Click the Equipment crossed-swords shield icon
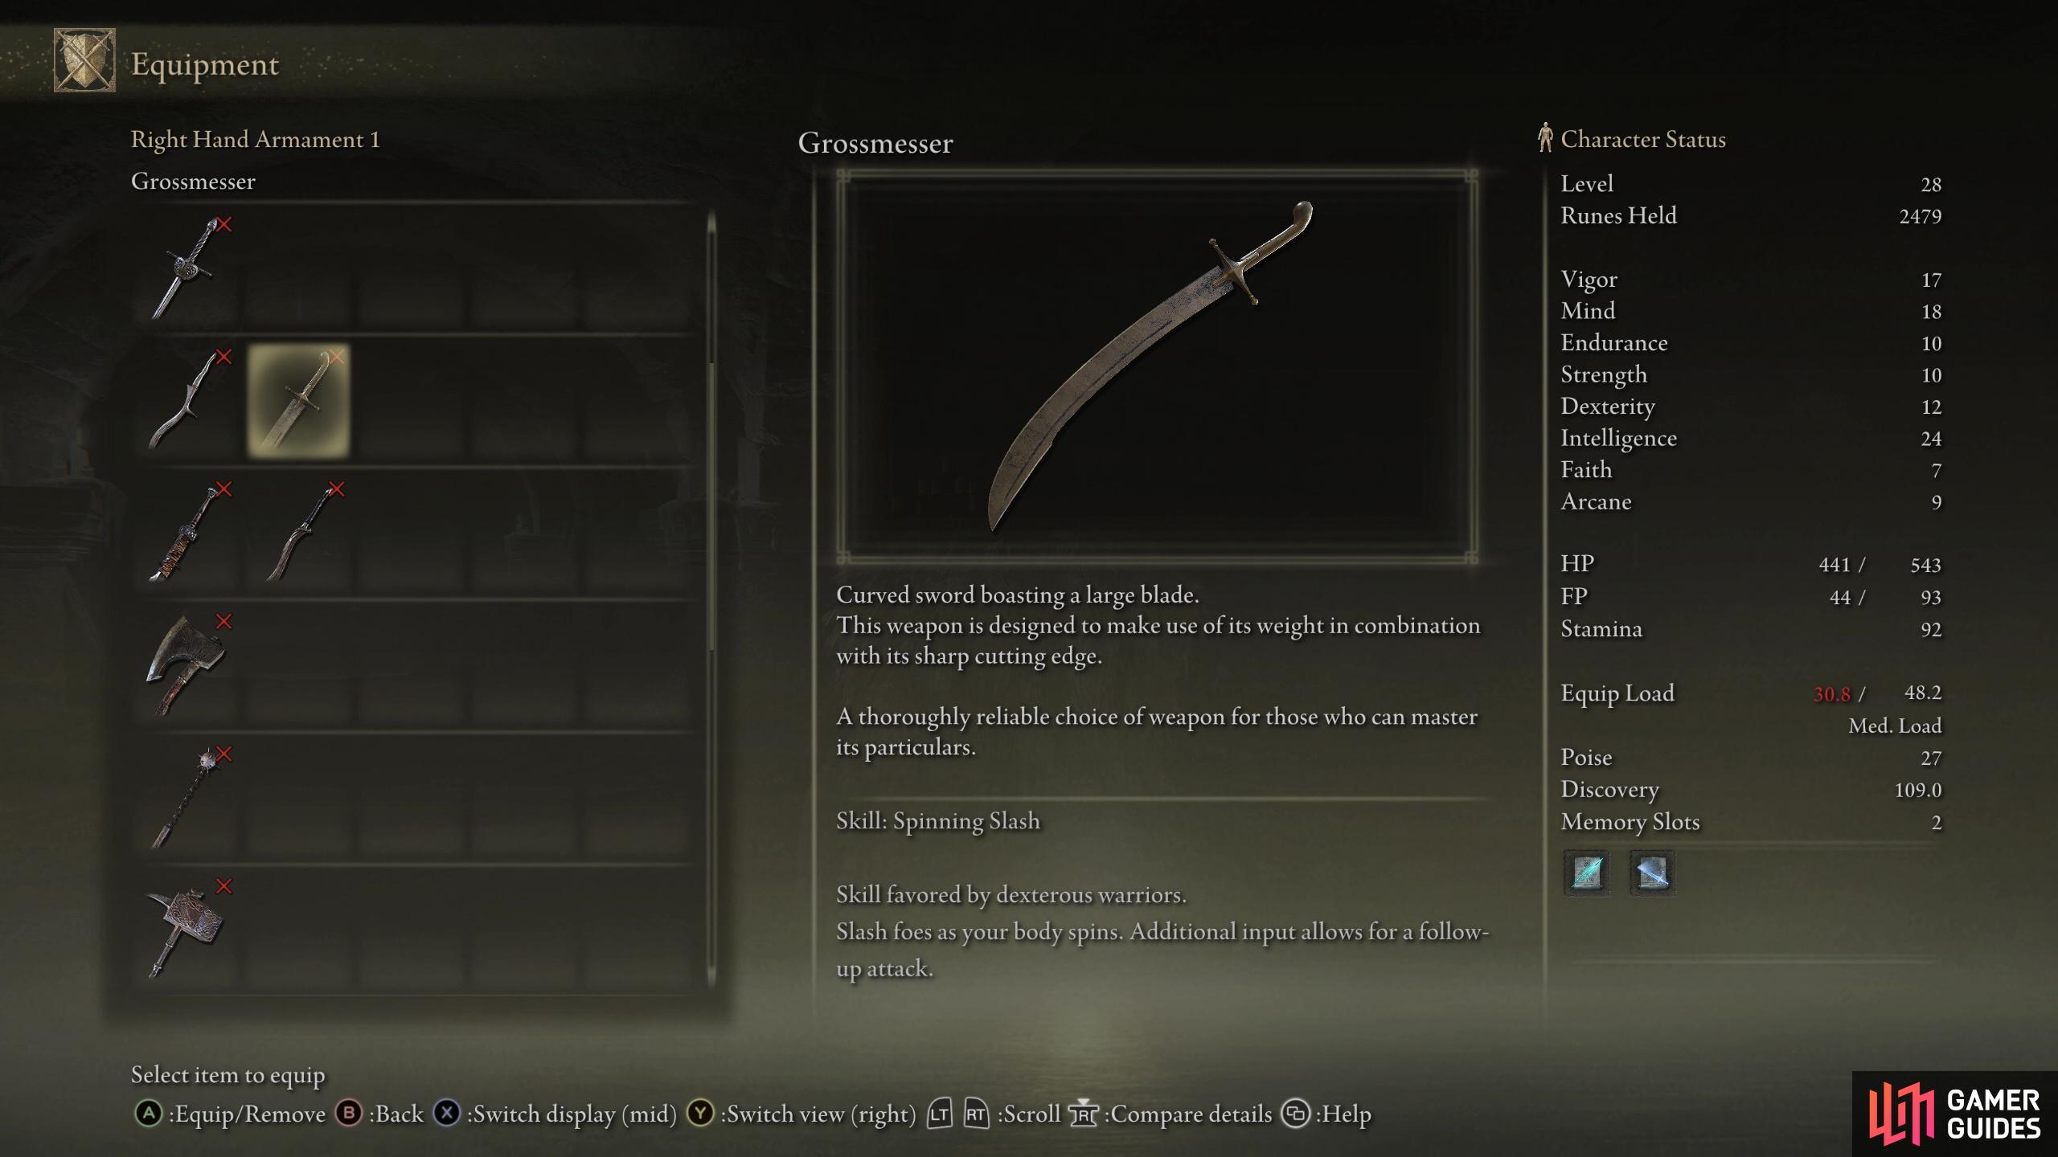Image resolution: width=2058 pixels, height=1157 pixels. pos(84,60)
